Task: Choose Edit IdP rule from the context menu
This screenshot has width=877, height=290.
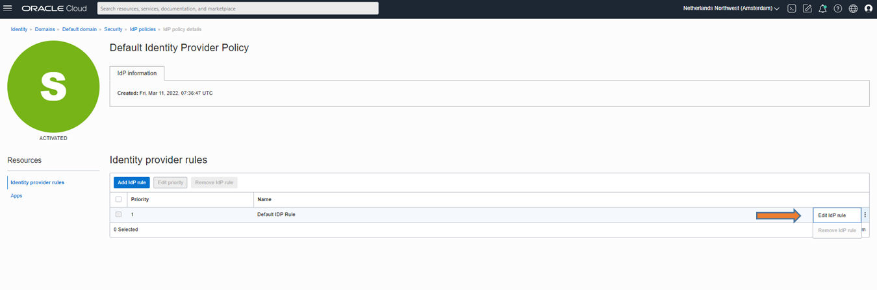Action: (x=832, y=215)
